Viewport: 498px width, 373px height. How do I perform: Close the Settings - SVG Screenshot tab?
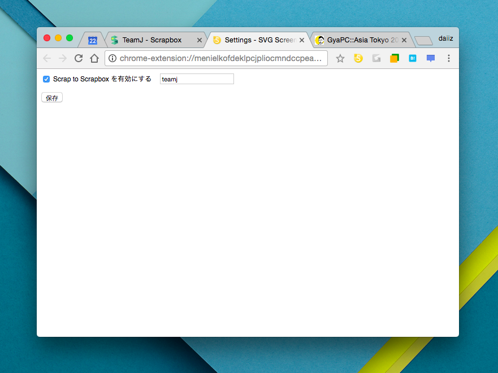pyautogui.click(x=302, y=40)
